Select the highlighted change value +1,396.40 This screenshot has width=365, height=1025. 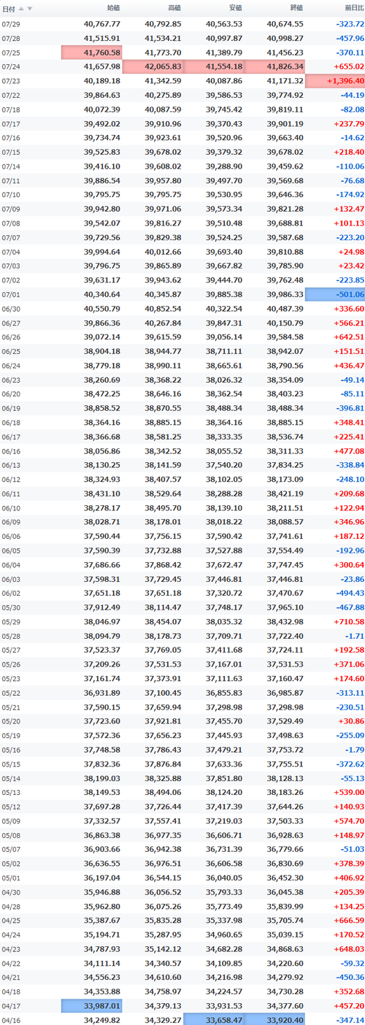335,81
